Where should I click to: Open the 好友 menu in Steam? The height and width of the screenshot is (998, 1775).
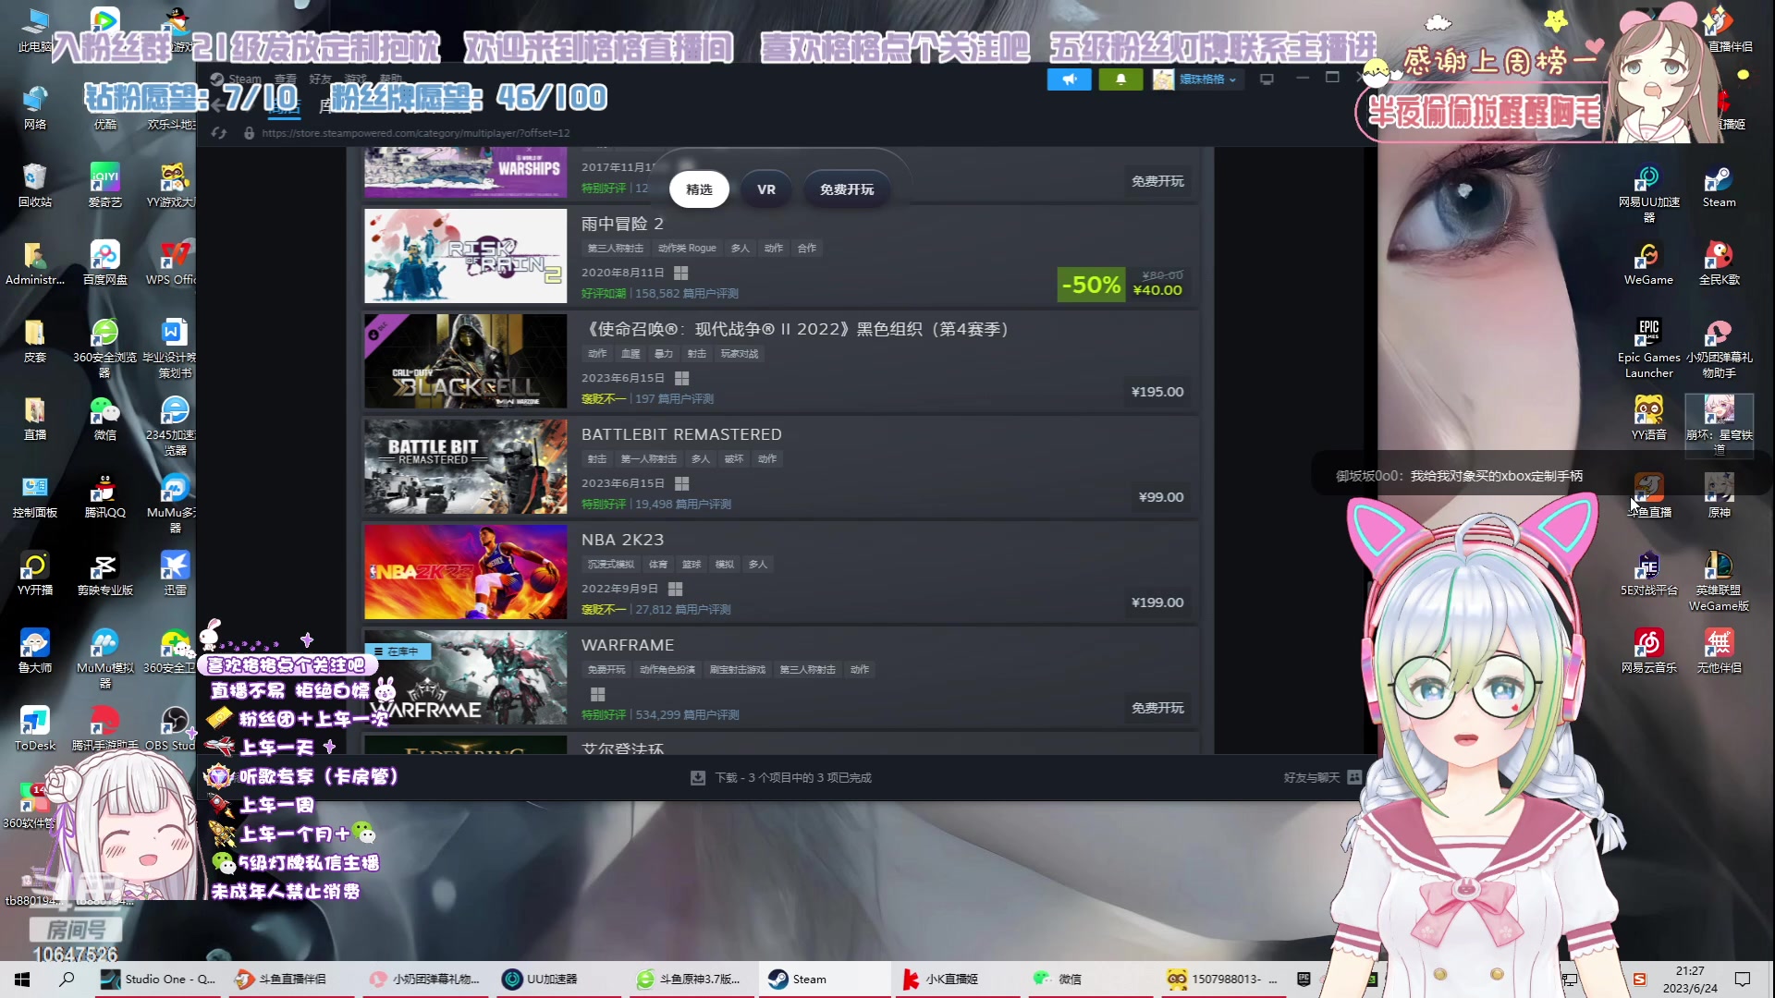(320, 79)
